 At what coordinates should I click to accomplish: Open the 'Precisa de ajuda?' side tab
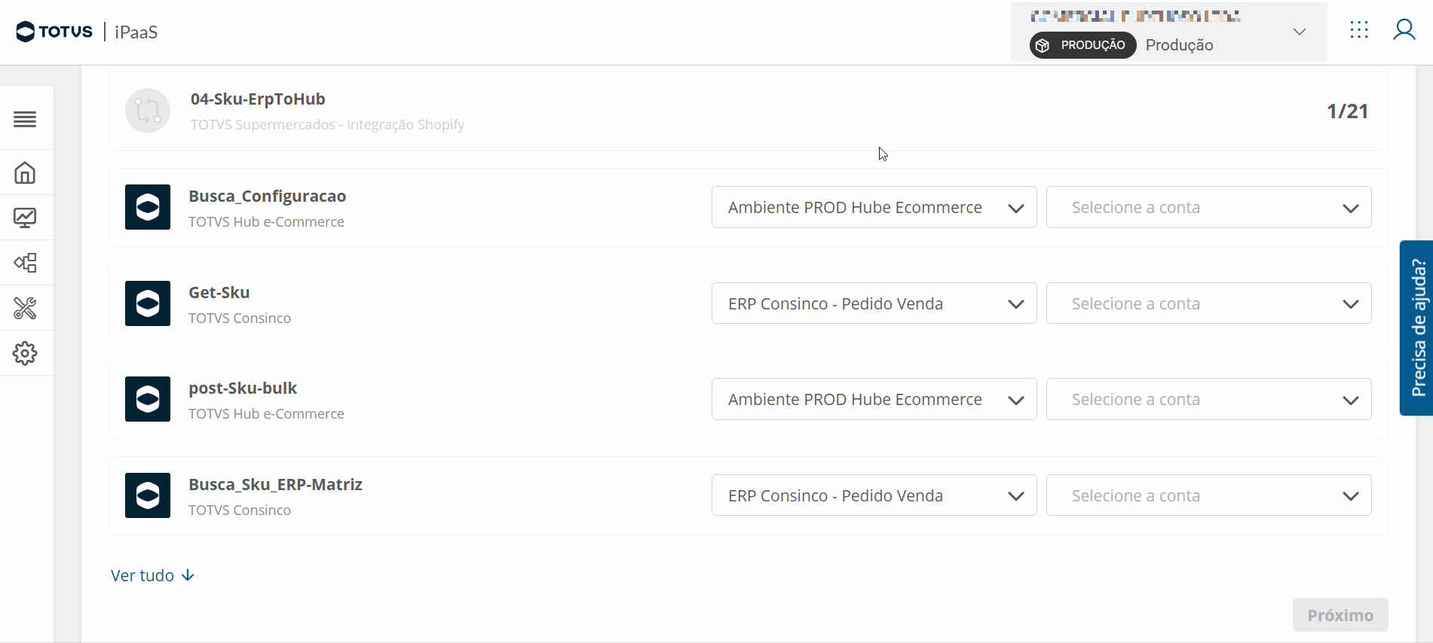coord(1417,328)
